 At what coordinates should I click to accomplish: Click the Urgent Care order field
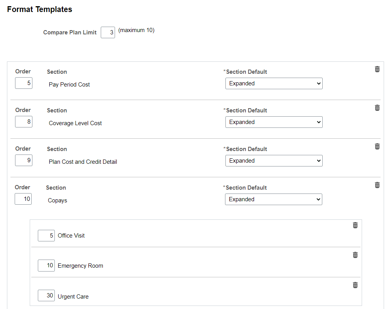(x=46, y=295)
